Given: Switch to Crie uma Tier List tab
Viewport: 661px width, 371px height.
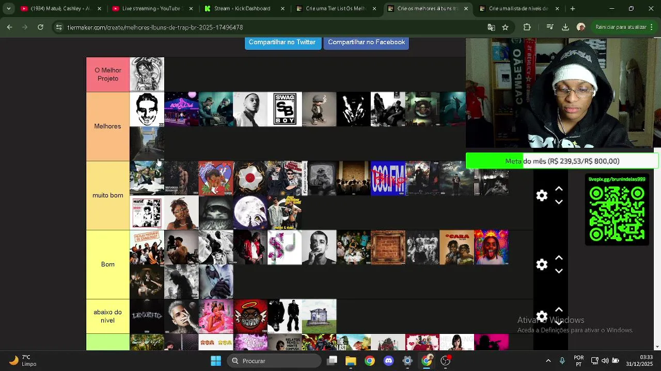Looking at the screenshot, I should tap(335, 9).
